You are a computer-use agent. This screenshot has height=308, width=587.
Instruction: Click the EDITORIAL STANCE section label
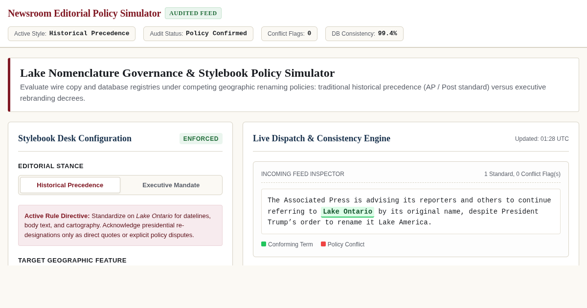pos(51,166)
